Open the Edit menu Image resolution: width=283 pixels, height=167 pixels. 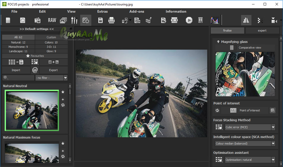point(42,11)
